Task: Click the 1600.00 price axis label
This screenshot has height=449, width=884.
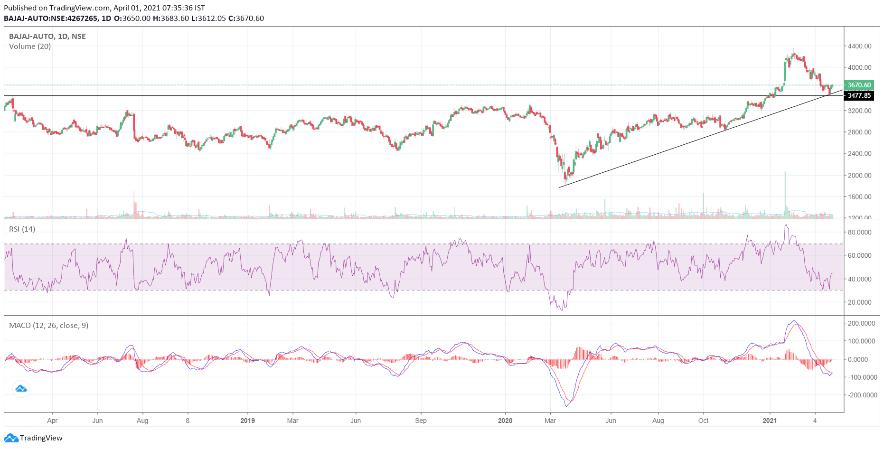Action: coord(860,196)
